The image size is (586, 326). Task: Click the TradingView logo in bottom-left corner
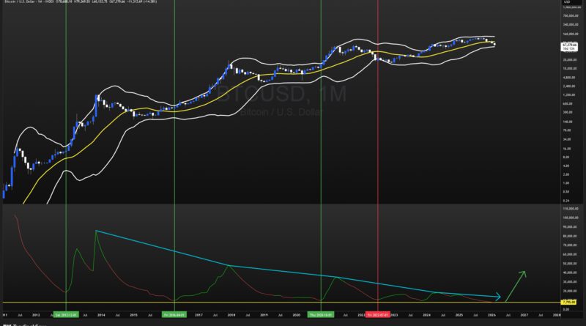15,323
